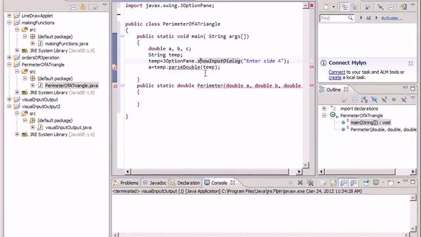Open Outline view menu arrow
The width and height of the screenshot is (421, 237).
coord(412,98)
